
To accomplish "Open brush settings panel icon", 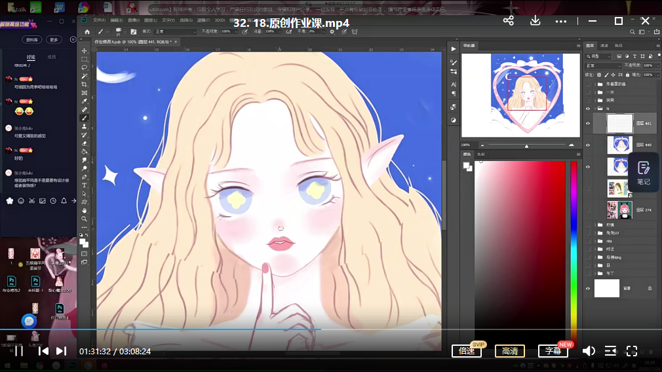I will [134, 31].
